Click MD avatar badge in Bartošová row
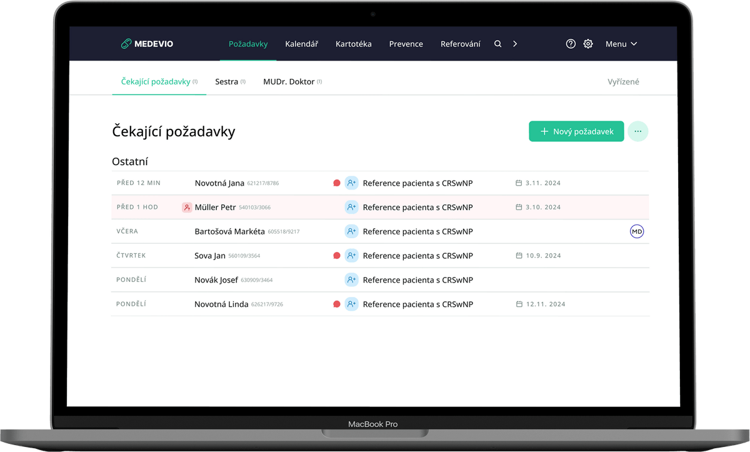 pos(636,231)
